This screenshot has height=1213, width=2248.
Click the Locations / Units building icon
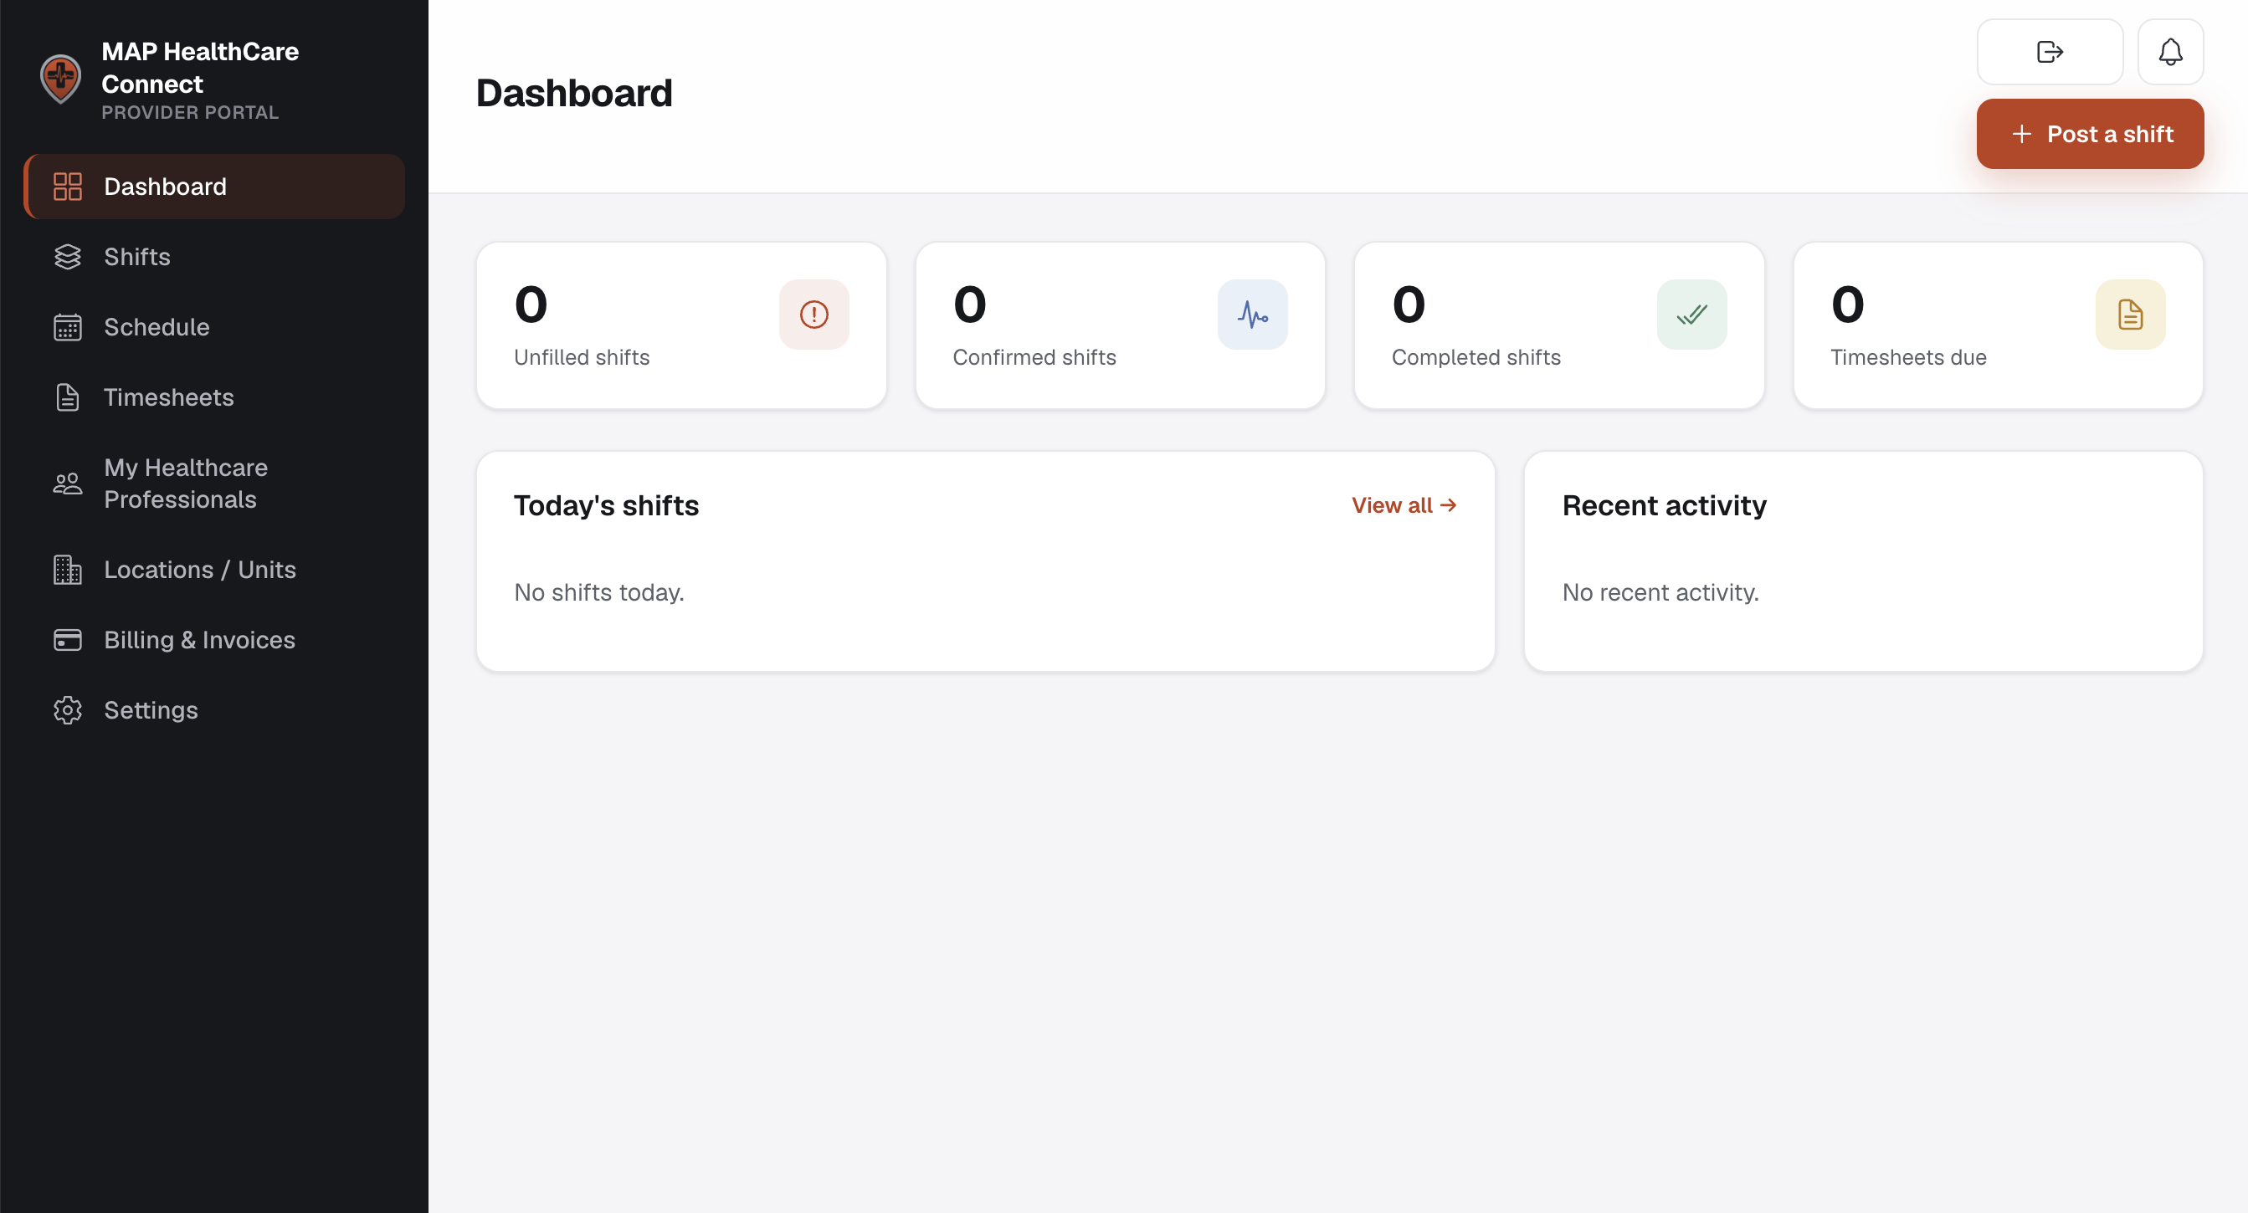pos(67,570)
